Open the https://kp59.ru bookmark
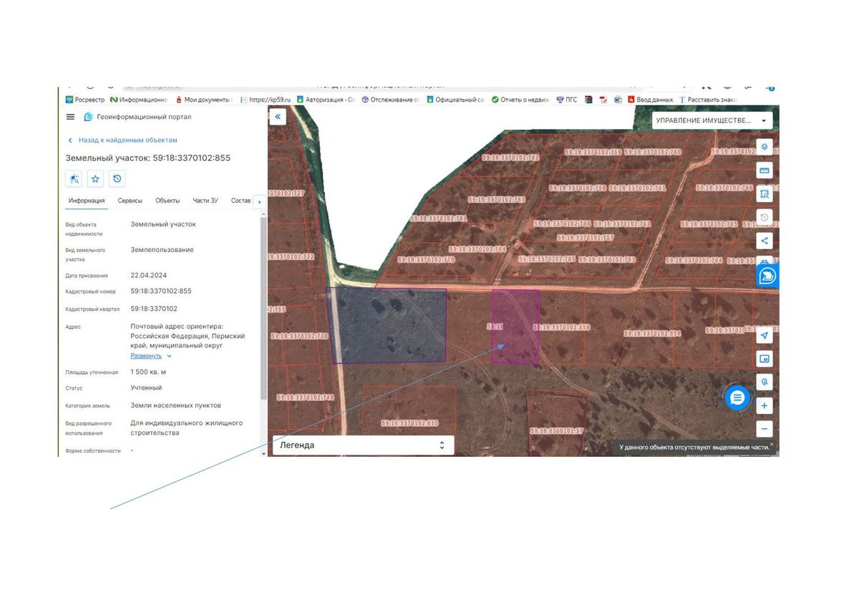This screenshot has width=859, height=608. (x=266, y=100)
